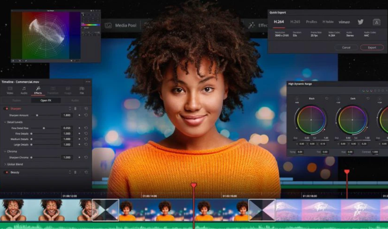This screenshot has height=229, width=388.
Task: Switch to the Fusion sub-tab in the inspector
Action: [17, 100]
